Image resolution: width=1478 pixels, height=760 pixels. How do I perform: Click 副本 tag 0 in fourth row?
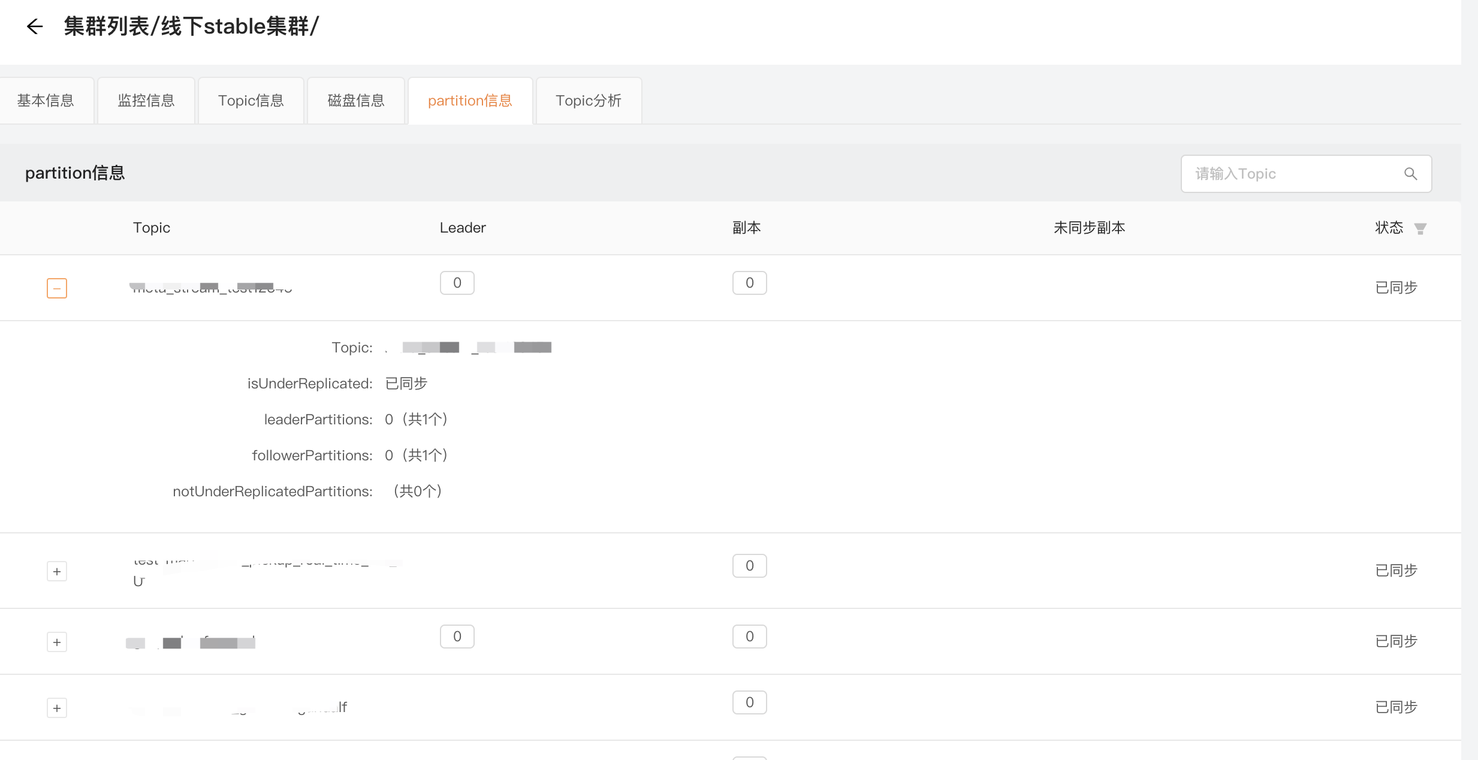749,702
